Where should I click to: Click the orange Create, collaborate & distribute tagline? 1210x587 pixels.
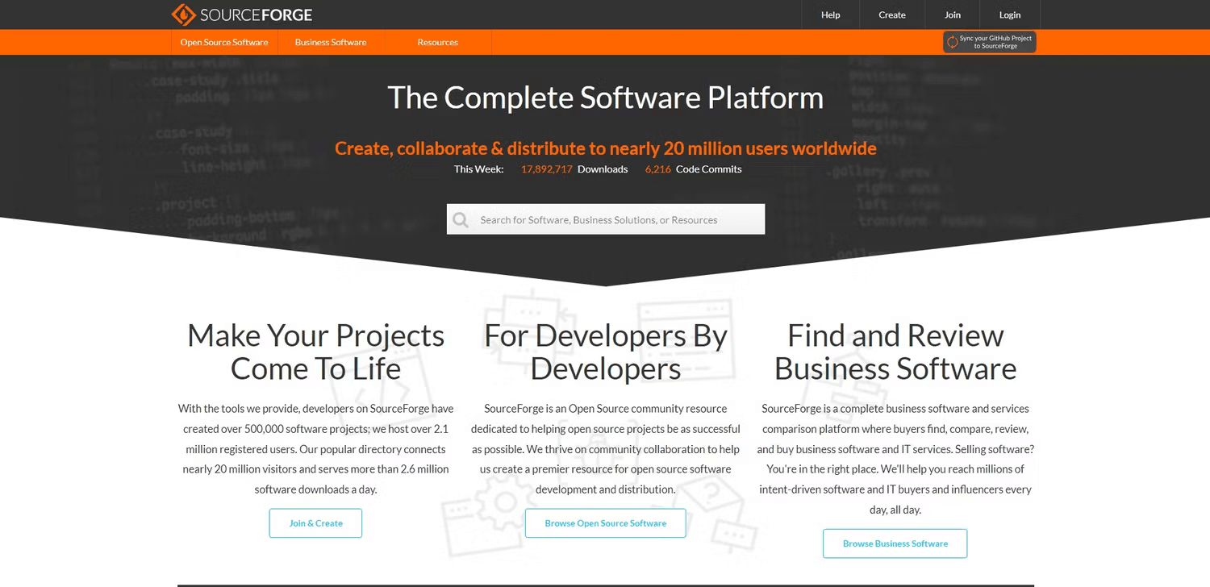(606, 148)
